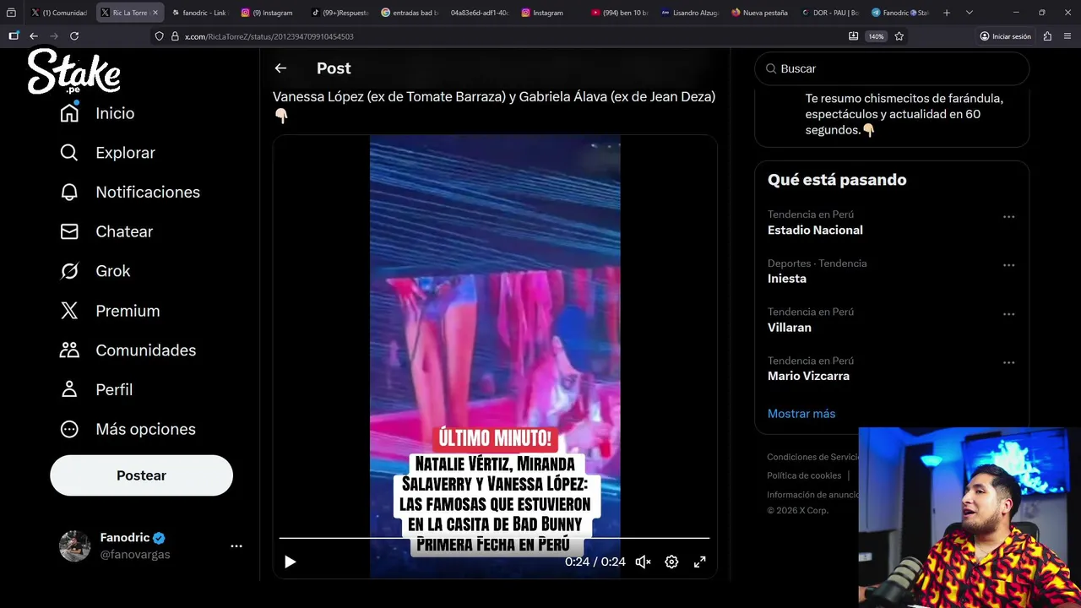The image size is (1081, 608).
Task: Enter video fullscreen mode
Action: tap(700, 562)
